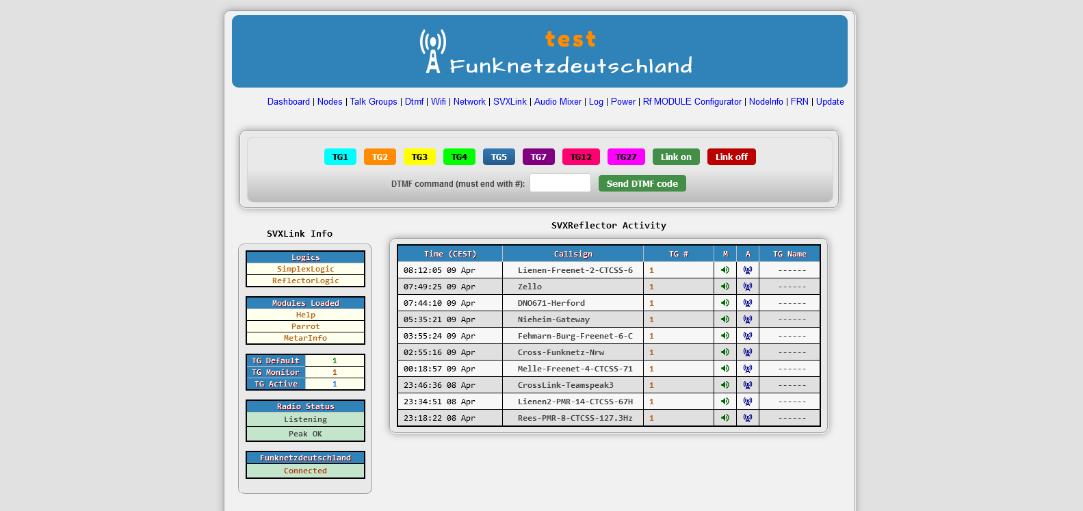Focus the DTMF command input field
The width and height of the screenshot is (1083, 511).
tap(560, 183)
